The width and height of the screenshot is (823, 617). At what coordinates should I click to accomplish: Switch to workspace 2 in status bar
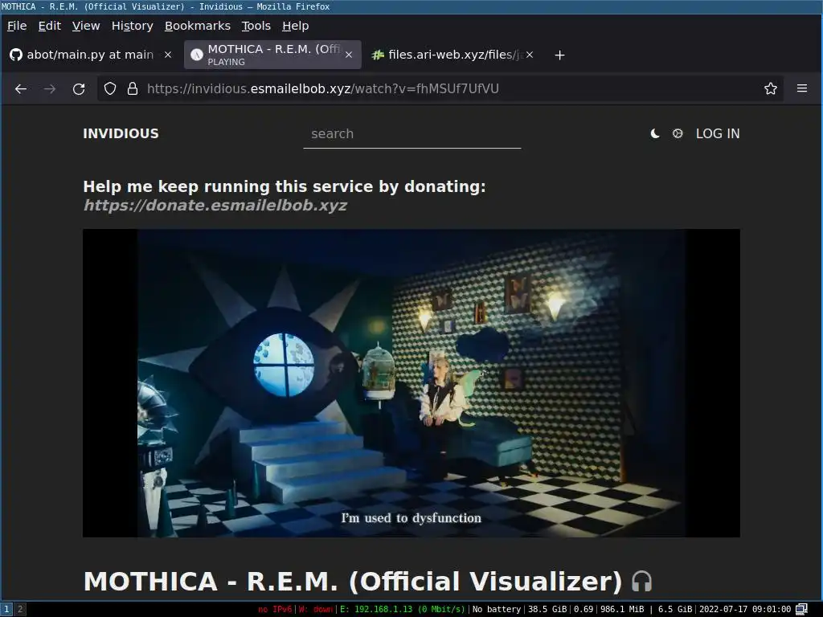pos(20,609)
